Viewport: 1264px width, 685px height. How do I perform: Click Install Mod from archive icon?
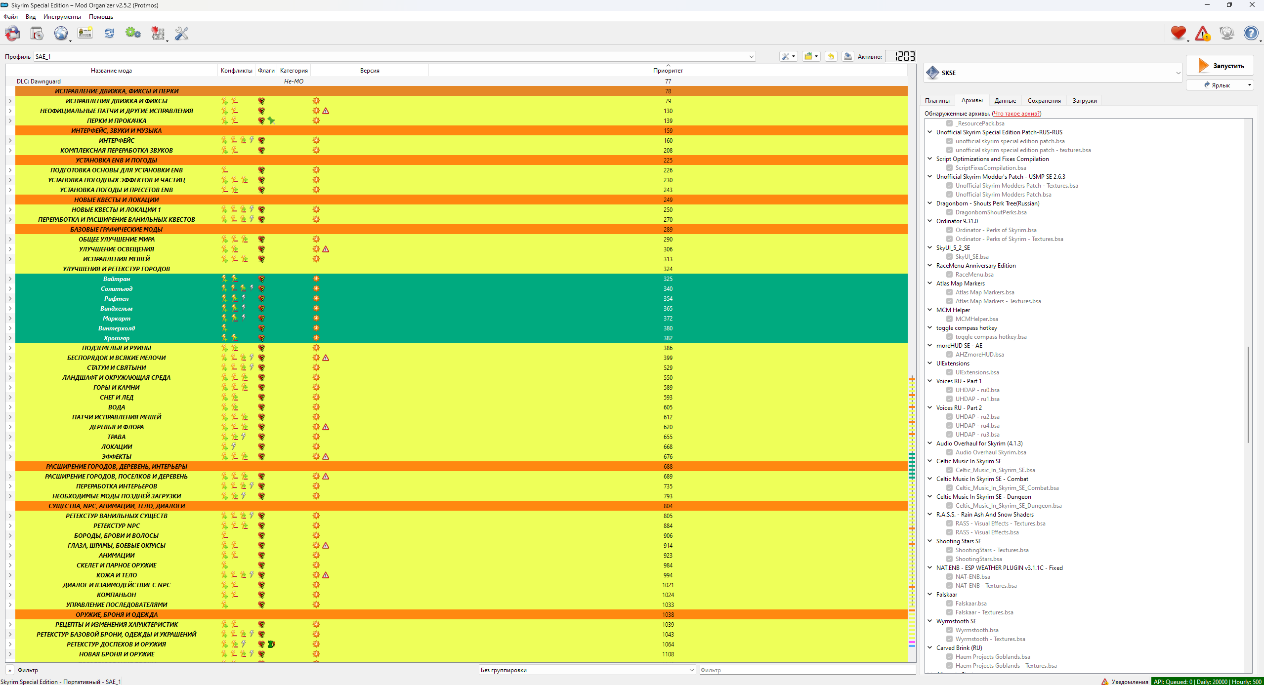(x=37, y=34)
